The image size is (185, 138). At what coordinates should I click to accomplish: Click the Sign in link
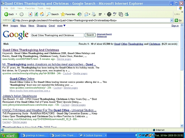tap(175, 26)
